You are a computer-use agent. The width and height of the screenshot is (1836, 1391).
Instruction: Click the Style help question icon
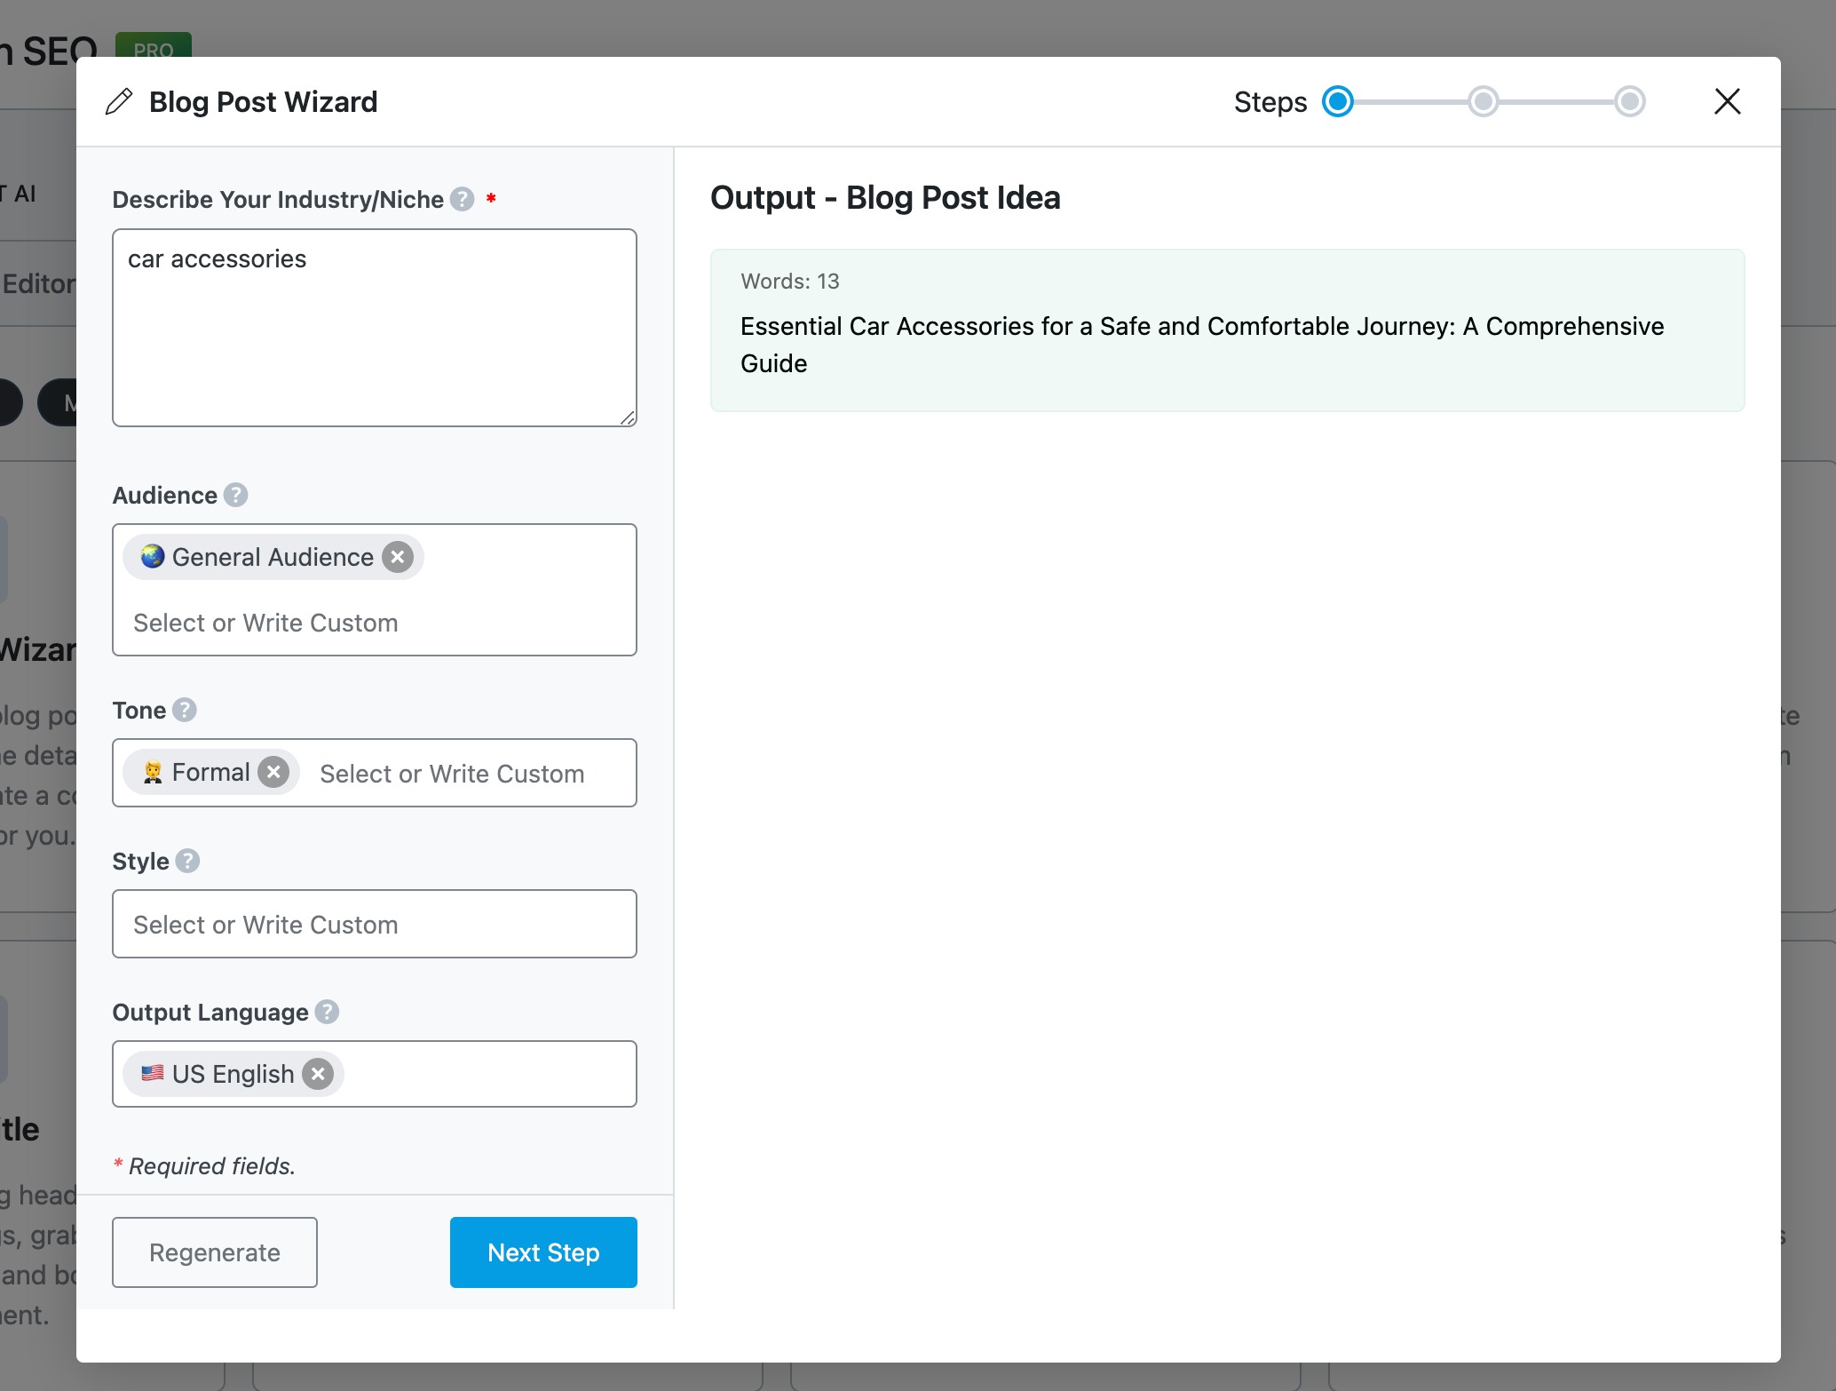coord(187,861)
